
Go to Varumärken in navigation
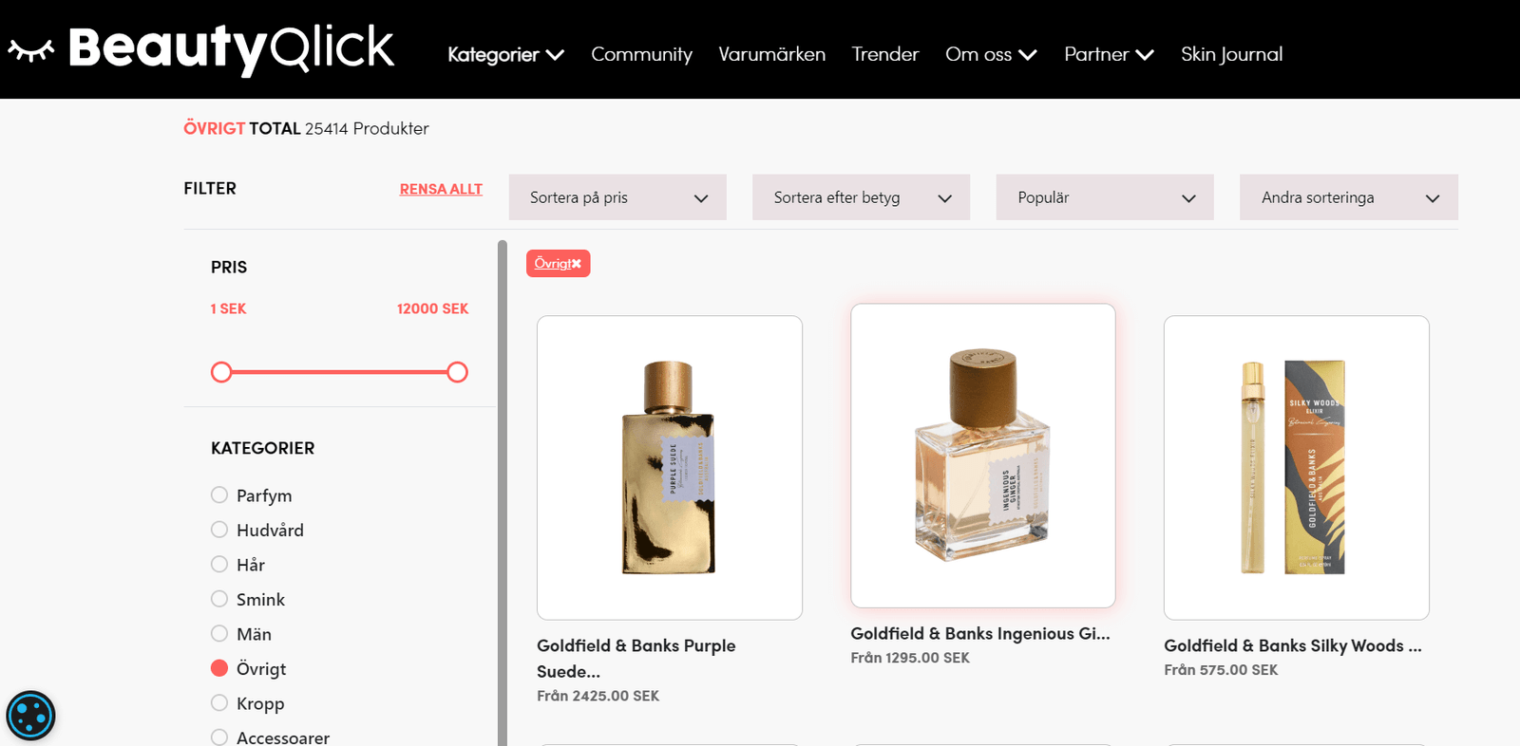(x=771, y=55)
